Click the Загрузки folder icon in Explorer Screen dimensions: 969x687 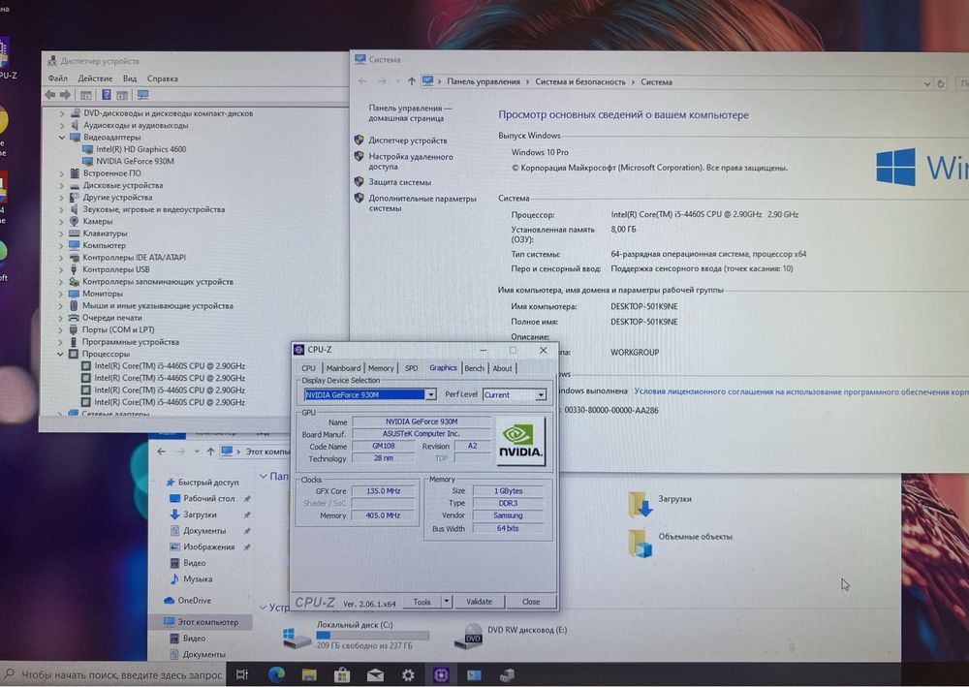pos(641,504)
